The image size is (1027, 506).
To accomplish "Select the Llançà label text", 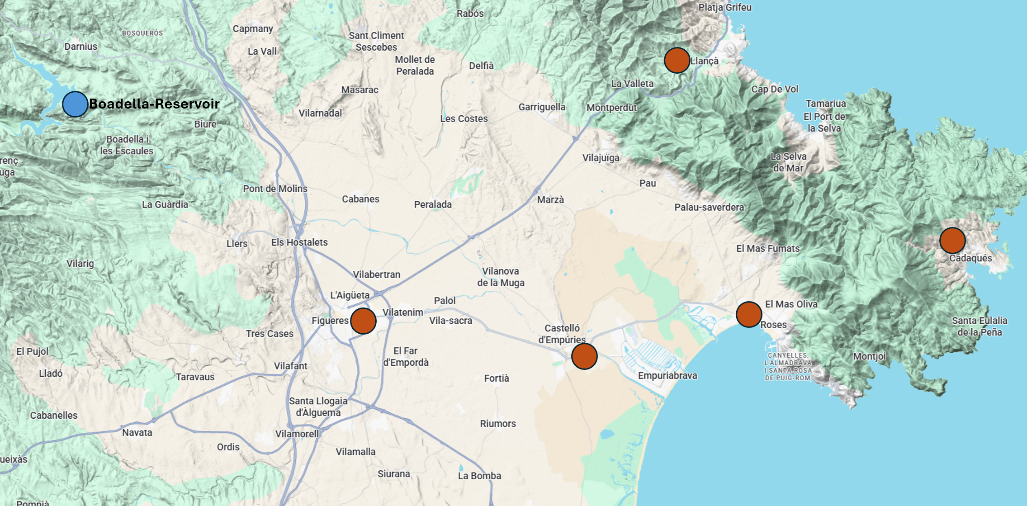I will 705,61.
